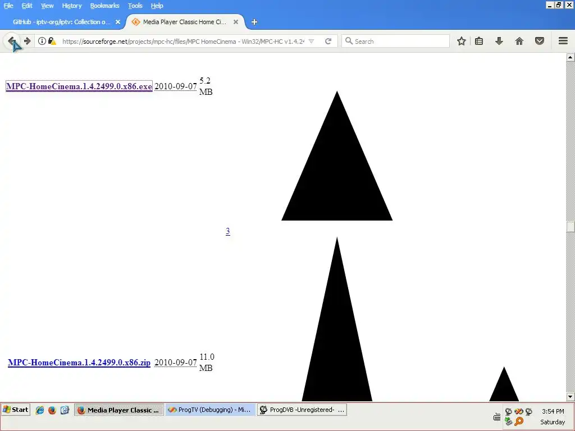Open the Help menu
This screenshot has width=575, height=431.
click(157, 6)
